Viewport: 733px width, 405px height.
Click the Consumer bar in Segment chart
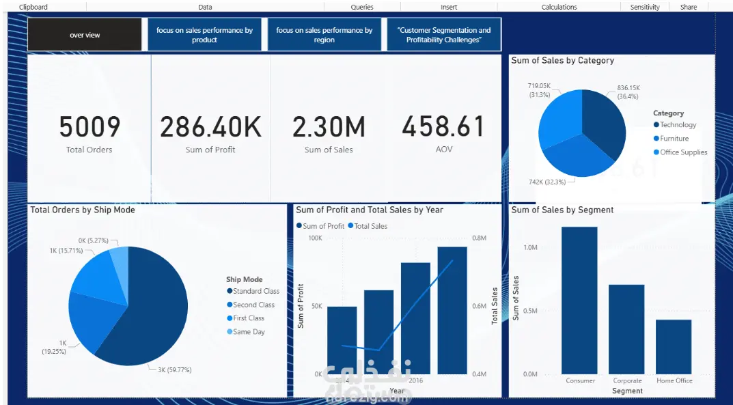point(579,301)
